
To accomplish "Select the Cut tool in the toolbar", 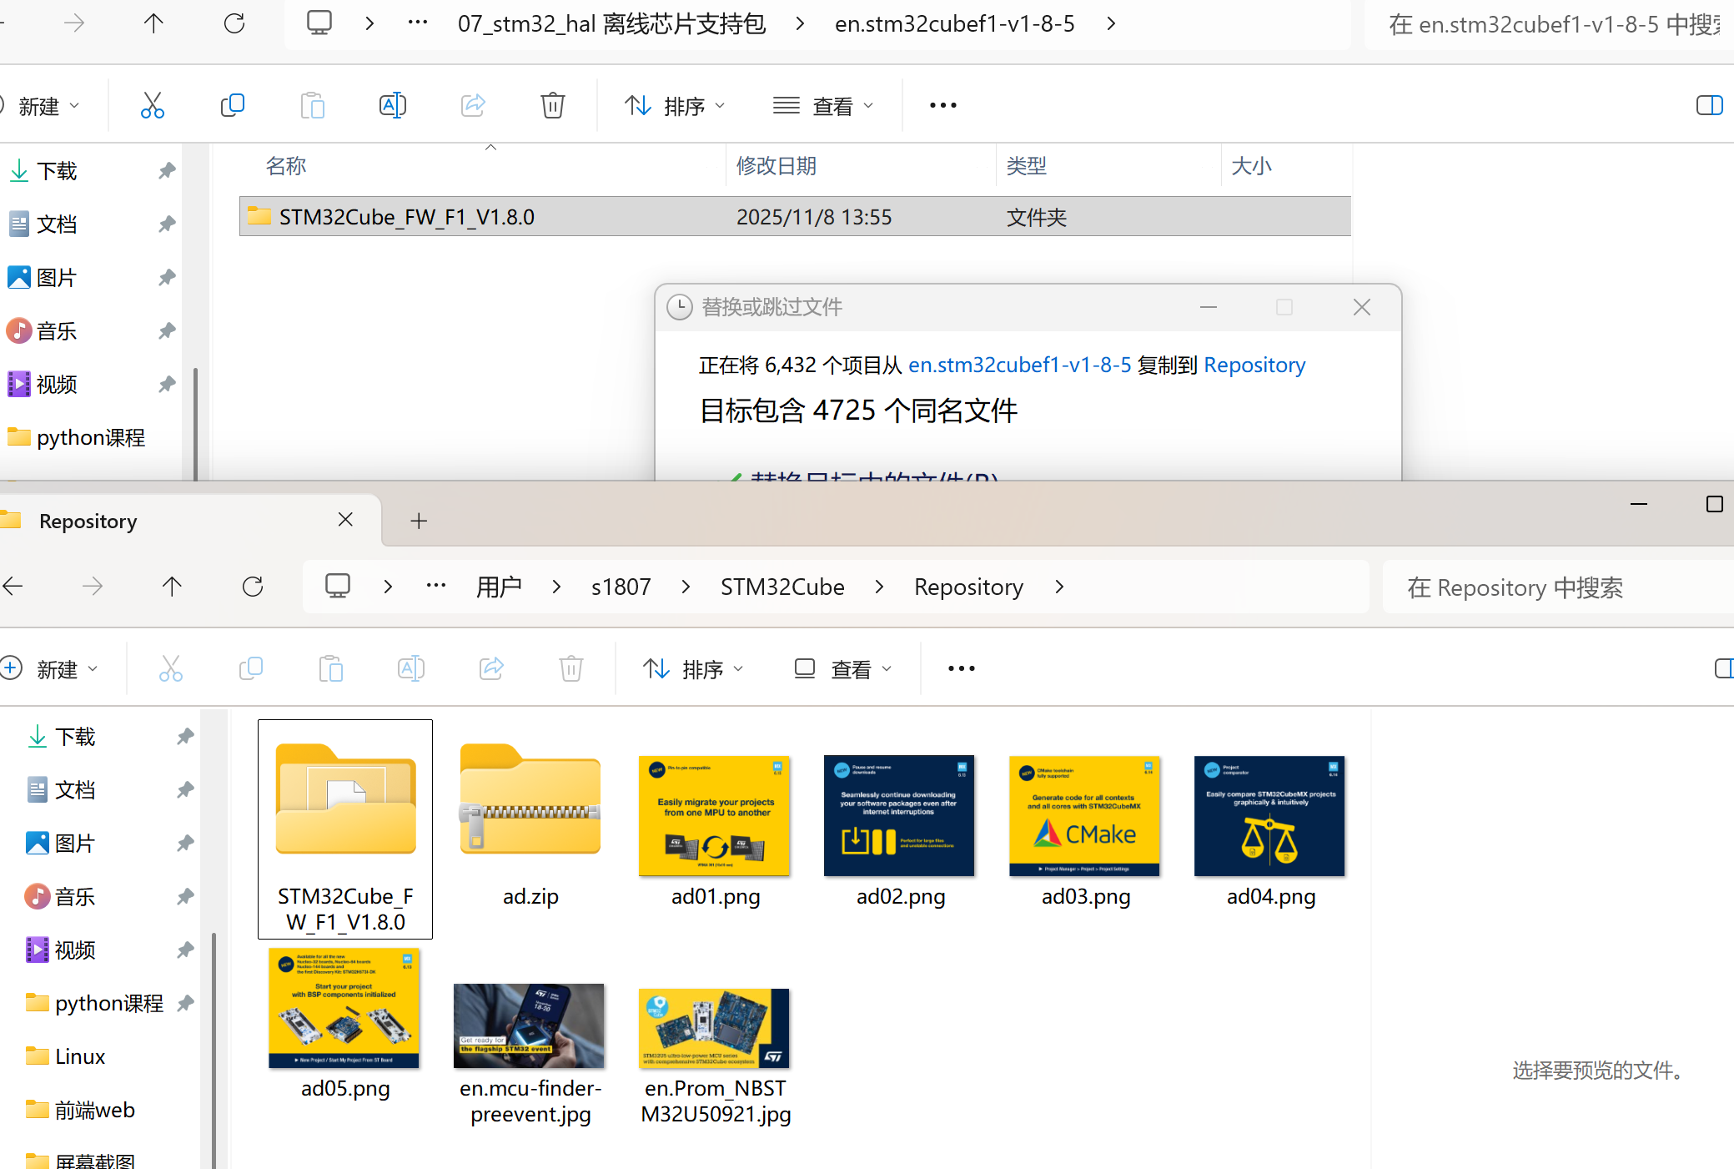I will pos(153,105).
